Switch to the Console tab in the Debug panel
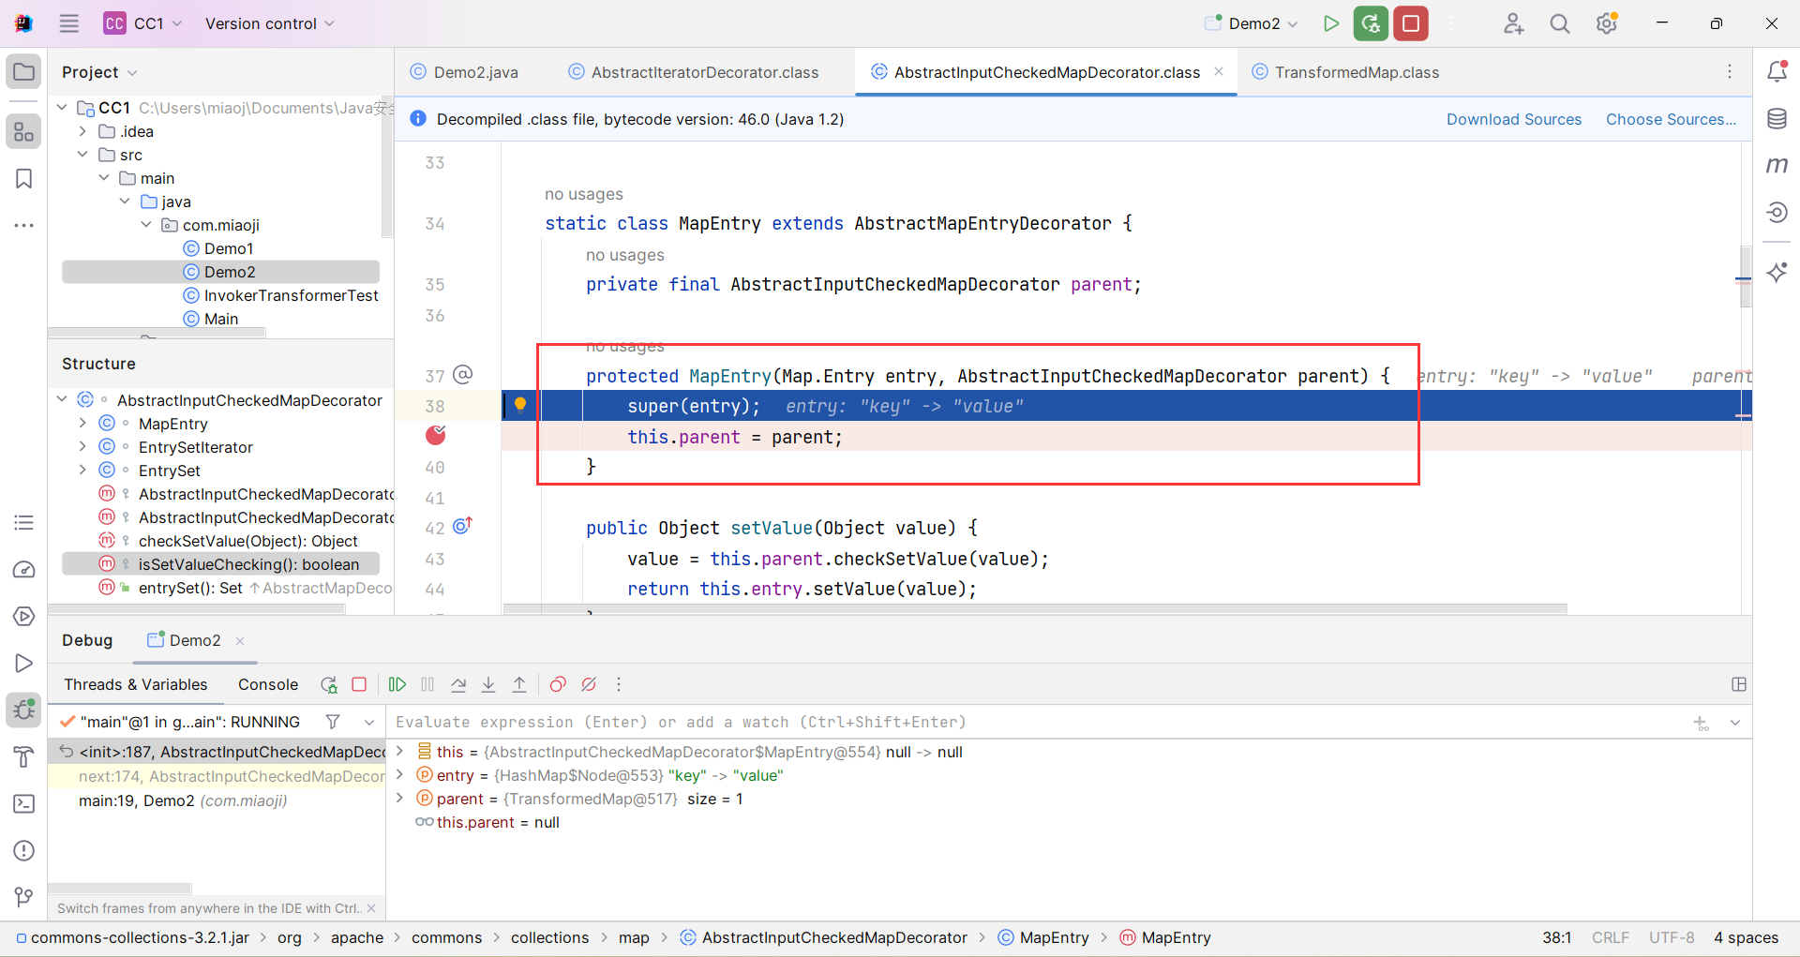The height and width of the screenshot is (957, 1800). coord(268,685)
